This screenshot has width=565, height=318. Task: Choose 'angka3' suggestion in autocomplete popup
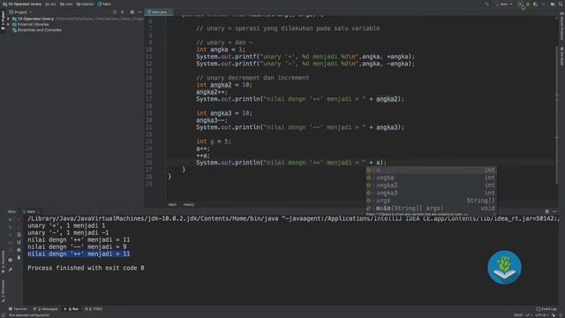point(432,193)
